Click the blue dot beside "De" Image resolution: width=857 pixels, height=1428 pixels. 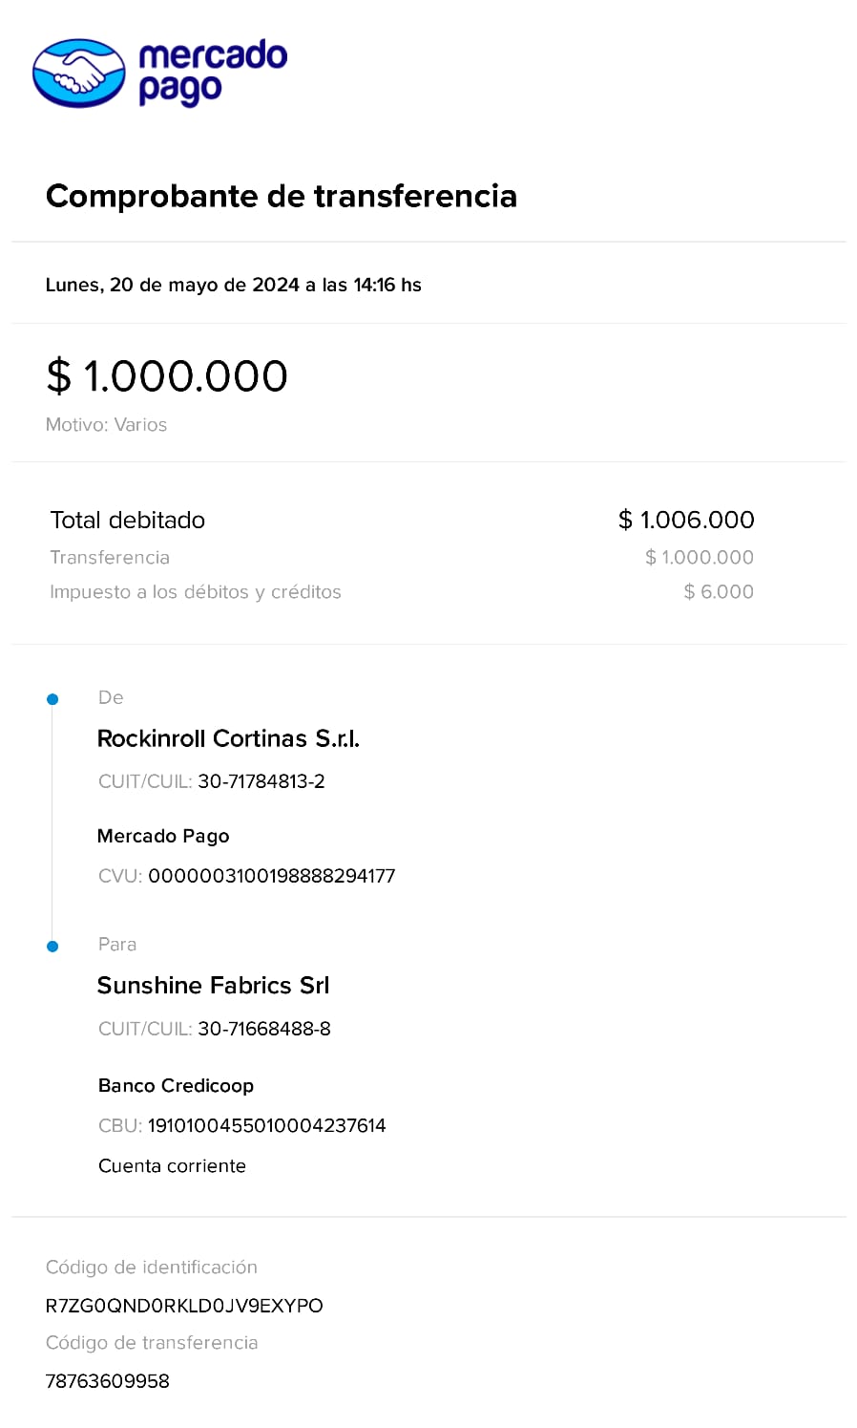coord(52,699)
